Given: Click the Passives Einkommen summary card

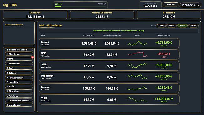Looking at the screenshot, I should click(102, 15).
